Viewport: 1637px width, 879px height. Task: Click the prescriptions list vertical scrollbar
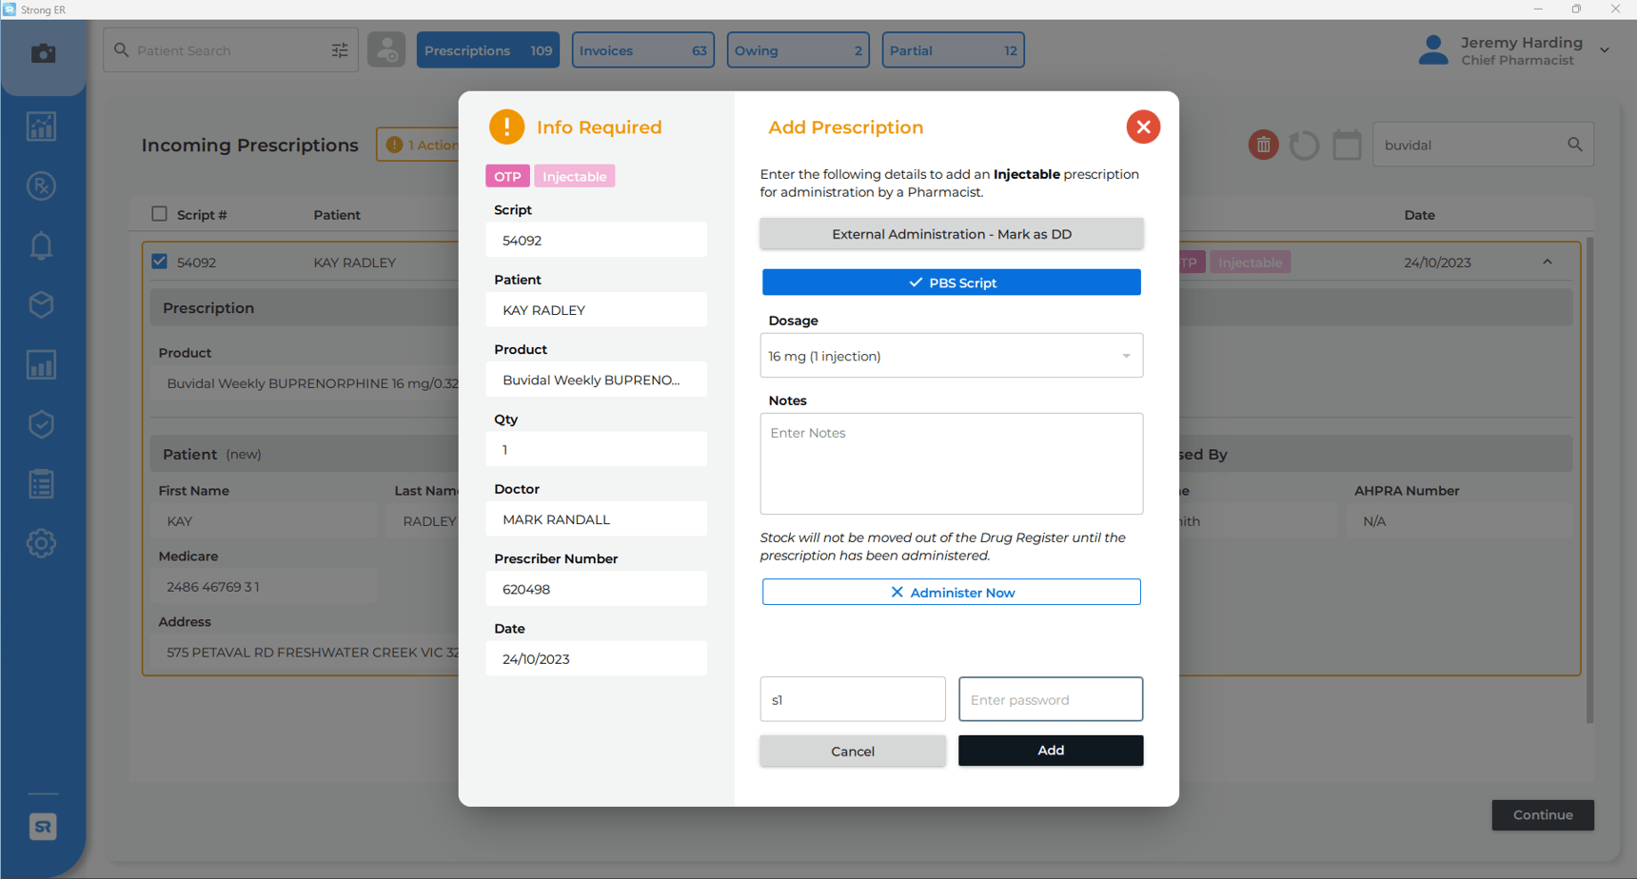pyautogui.click(x=1588, y=480)
